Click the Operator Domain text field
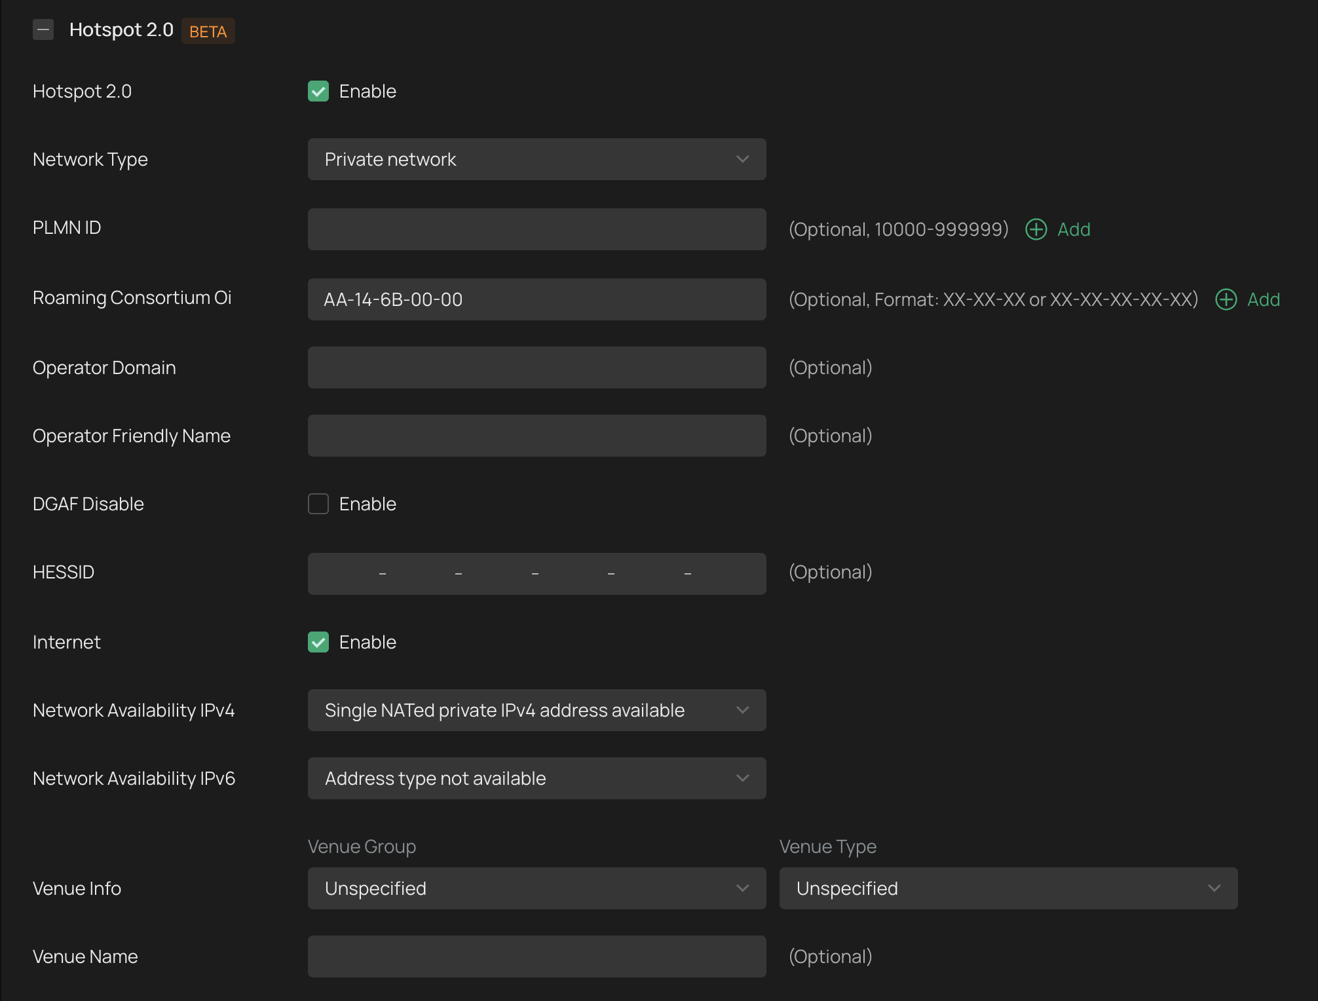 tap(537, 368)
